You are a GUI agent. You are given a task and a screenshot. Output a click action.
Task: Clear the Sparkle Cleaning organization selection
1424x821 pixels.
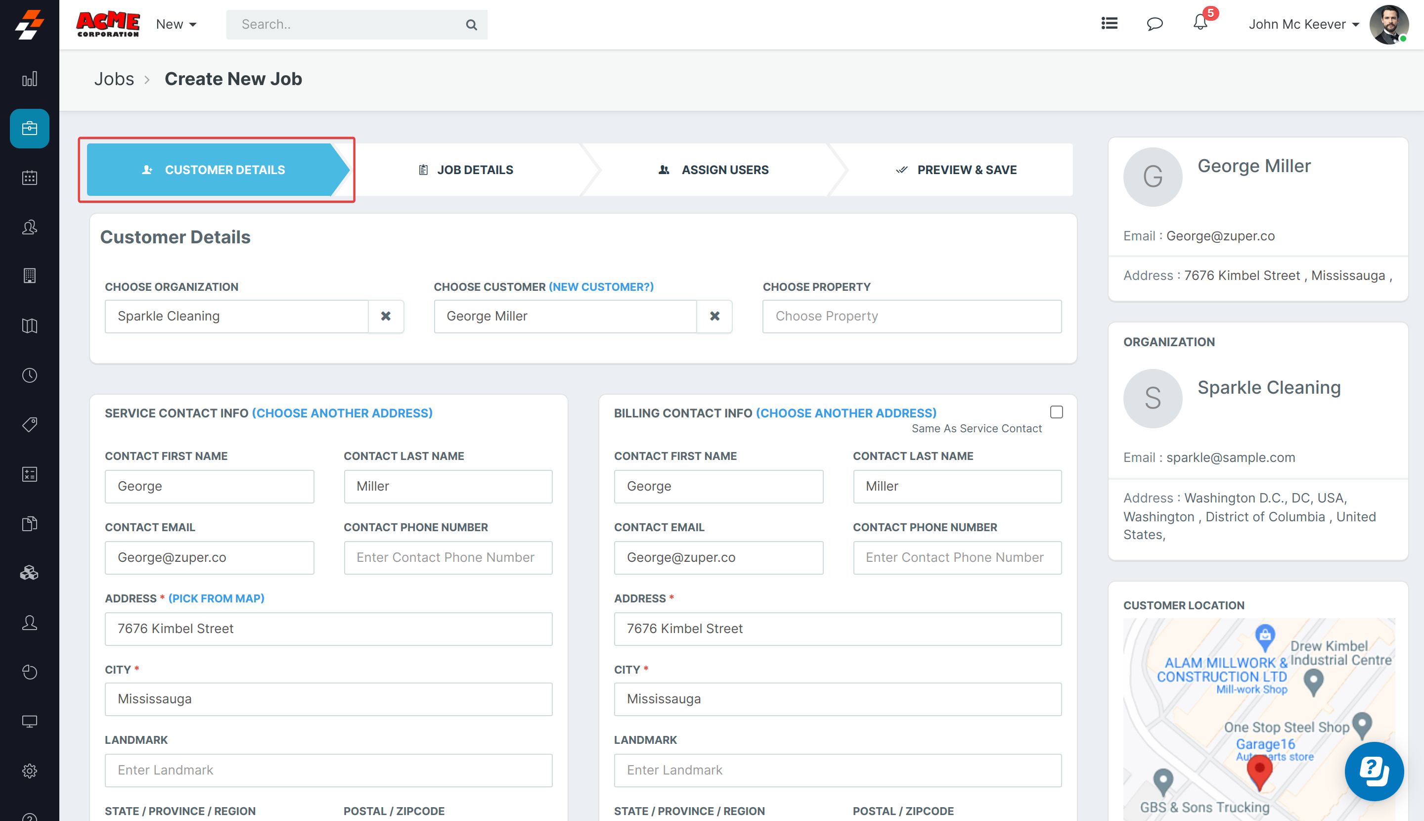click(386, 317)
